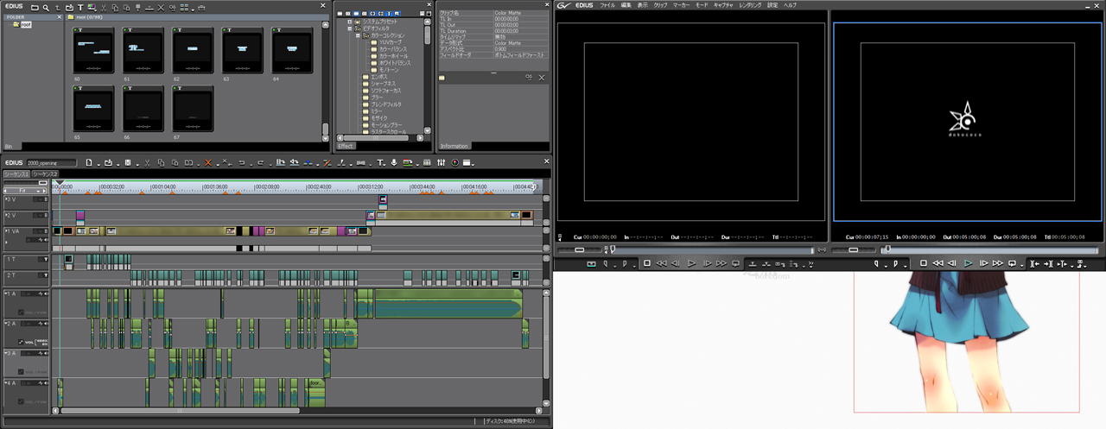Expand the 1 VA track arrow

[x=6, y=231]
